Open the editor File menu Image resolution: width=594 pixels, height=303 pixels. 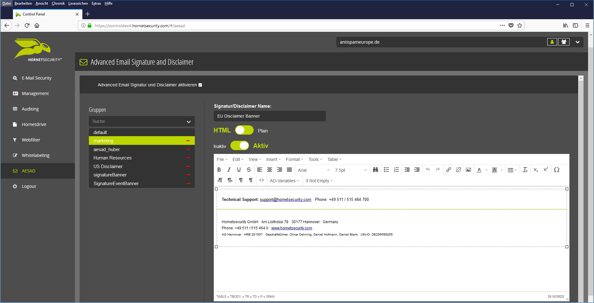[x=222, y=159]
